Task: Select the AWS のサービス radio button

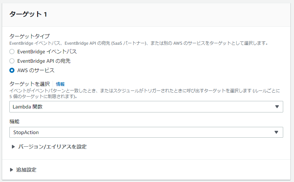Action: [x=12, y=70]
